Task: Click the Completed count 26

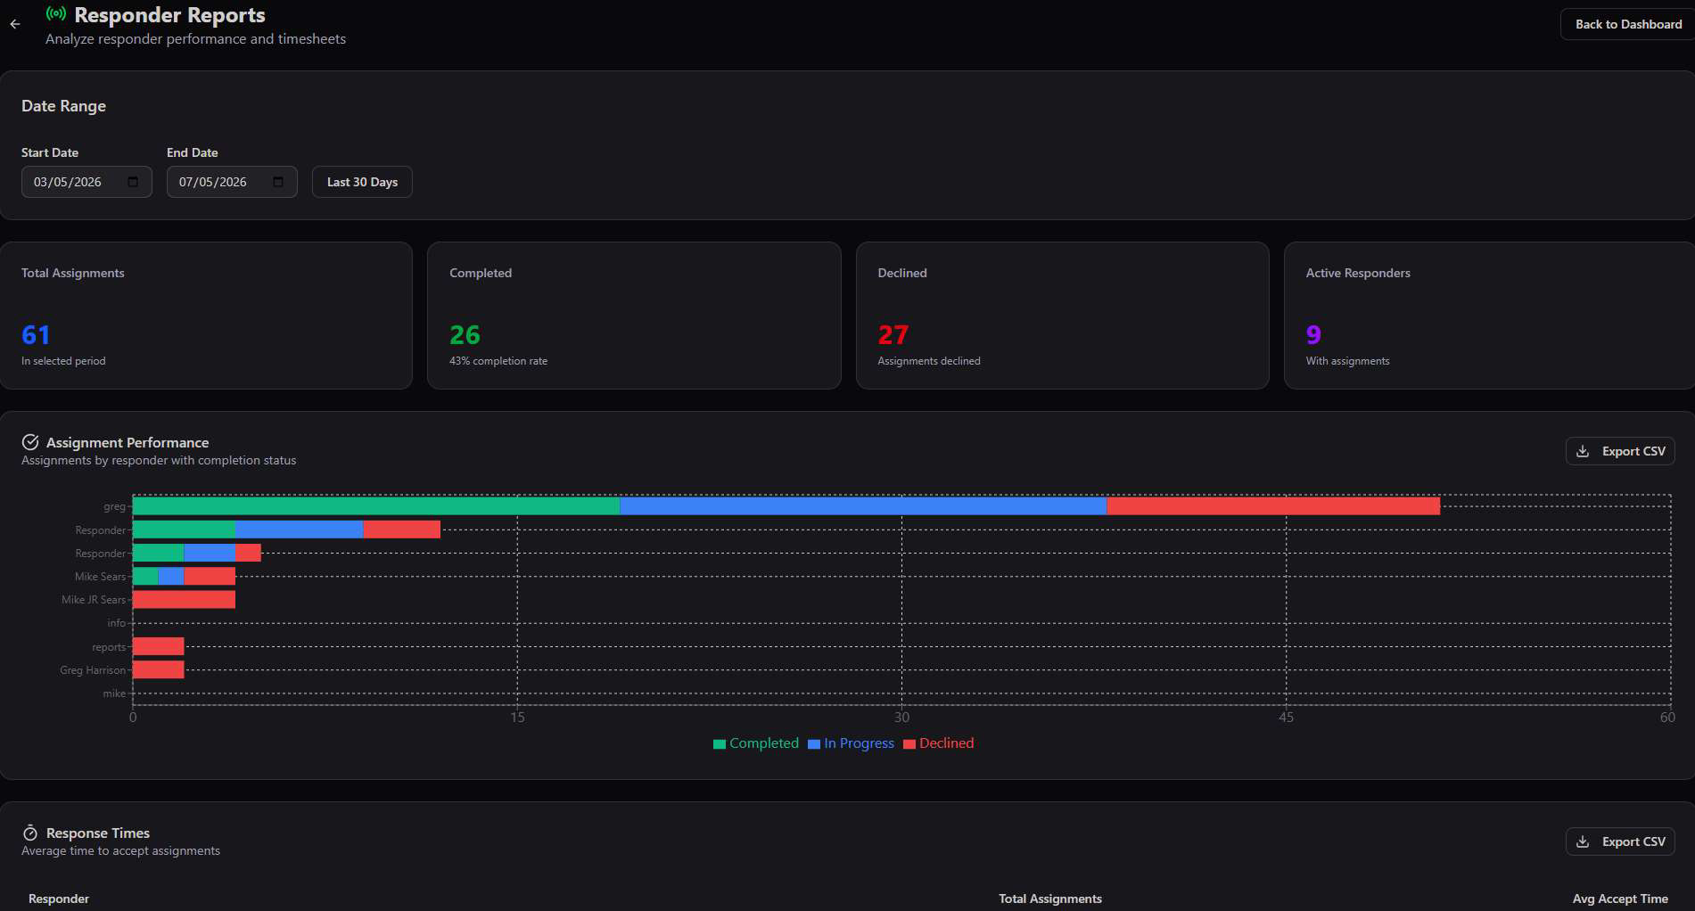Action: [x=465, y=335]
